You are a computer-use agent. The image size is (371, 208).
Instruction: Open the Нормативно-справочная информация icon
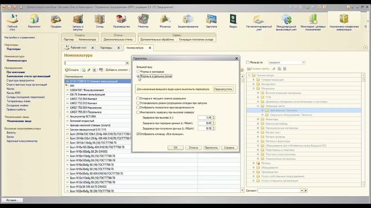pyautogui.click(x=344, y=23)
